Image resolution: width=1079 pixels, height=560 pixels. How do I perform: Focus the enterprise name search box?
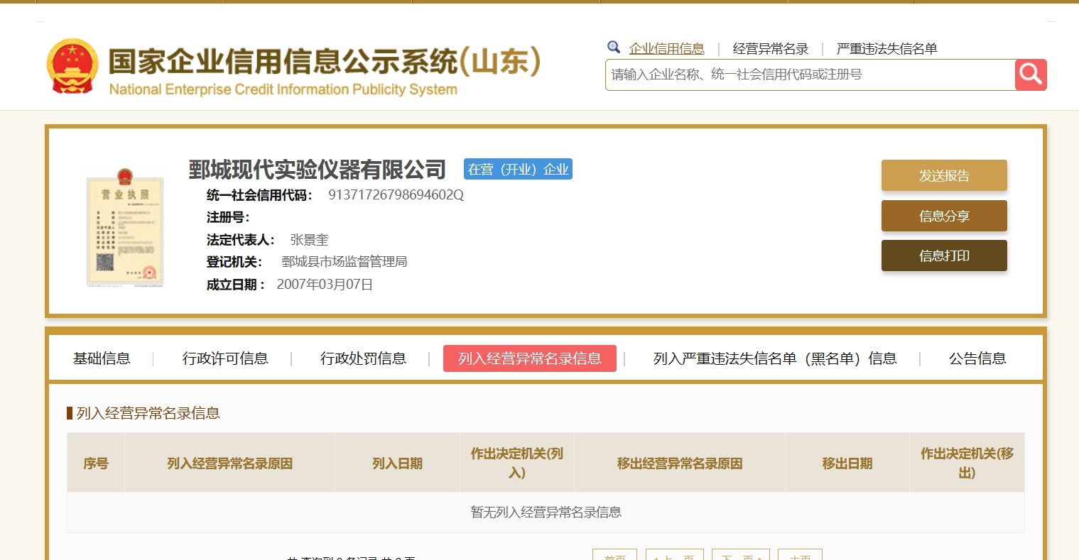[x=810, y=75]
